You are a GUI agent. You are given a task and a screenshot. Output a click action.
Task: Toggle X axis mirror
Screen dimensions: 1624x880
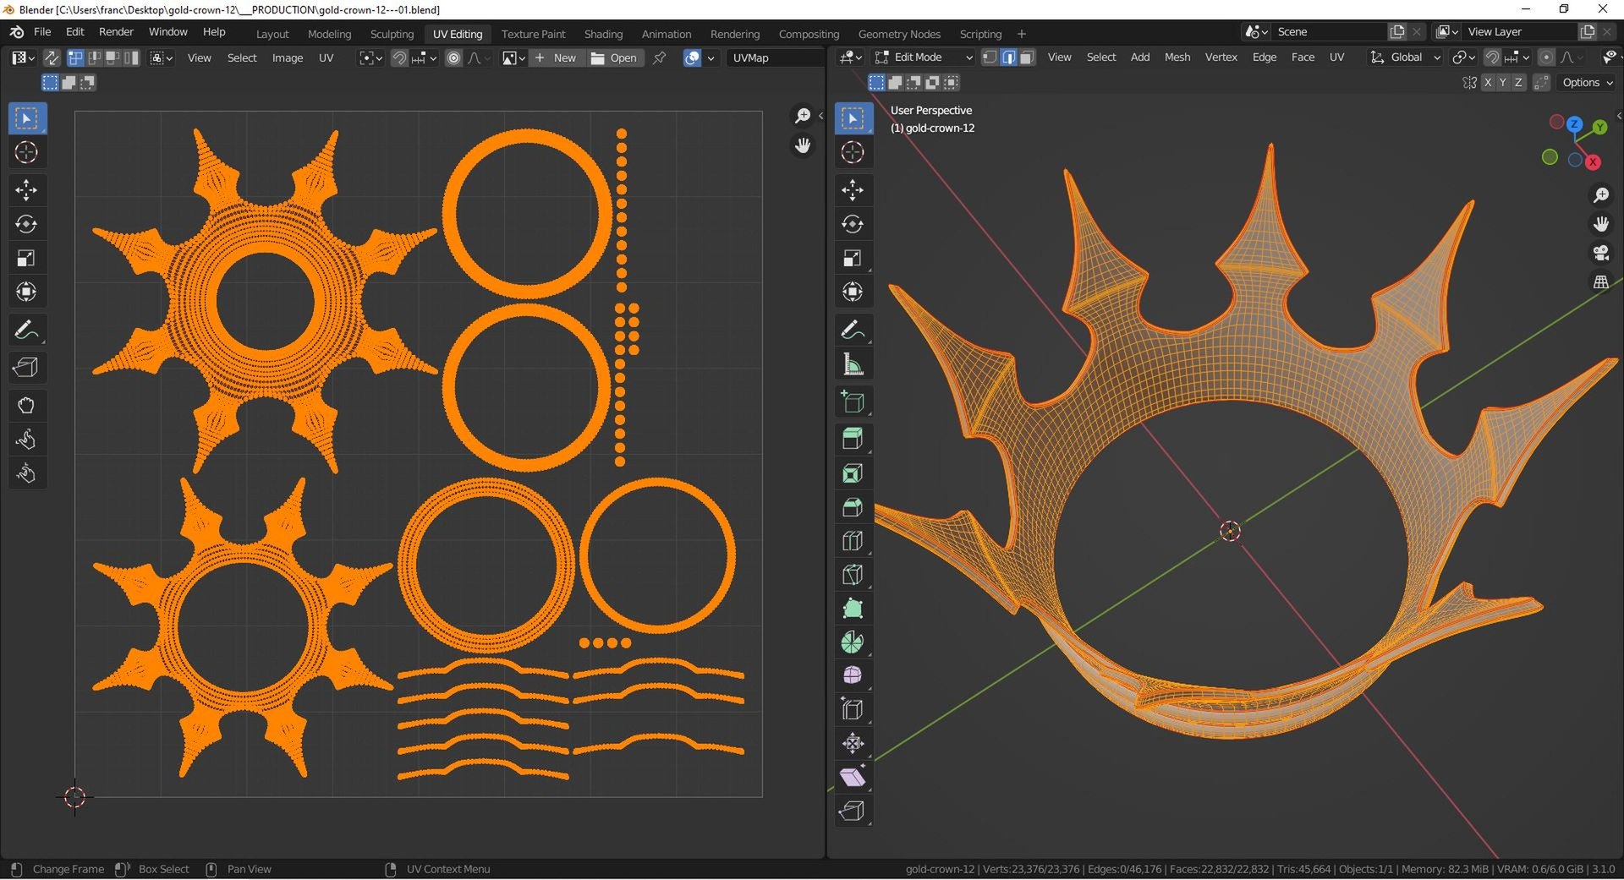click(x=1488, y=82)
